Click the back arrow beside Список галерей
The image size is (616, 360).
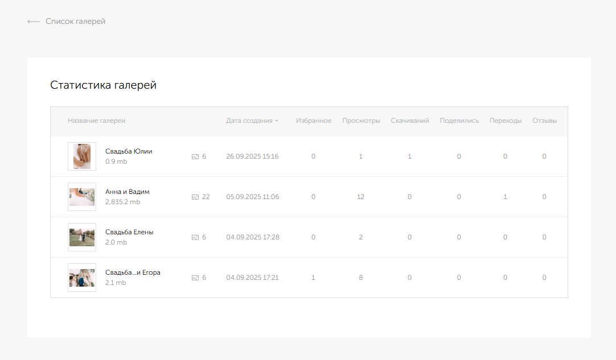[x=33, y=22]
